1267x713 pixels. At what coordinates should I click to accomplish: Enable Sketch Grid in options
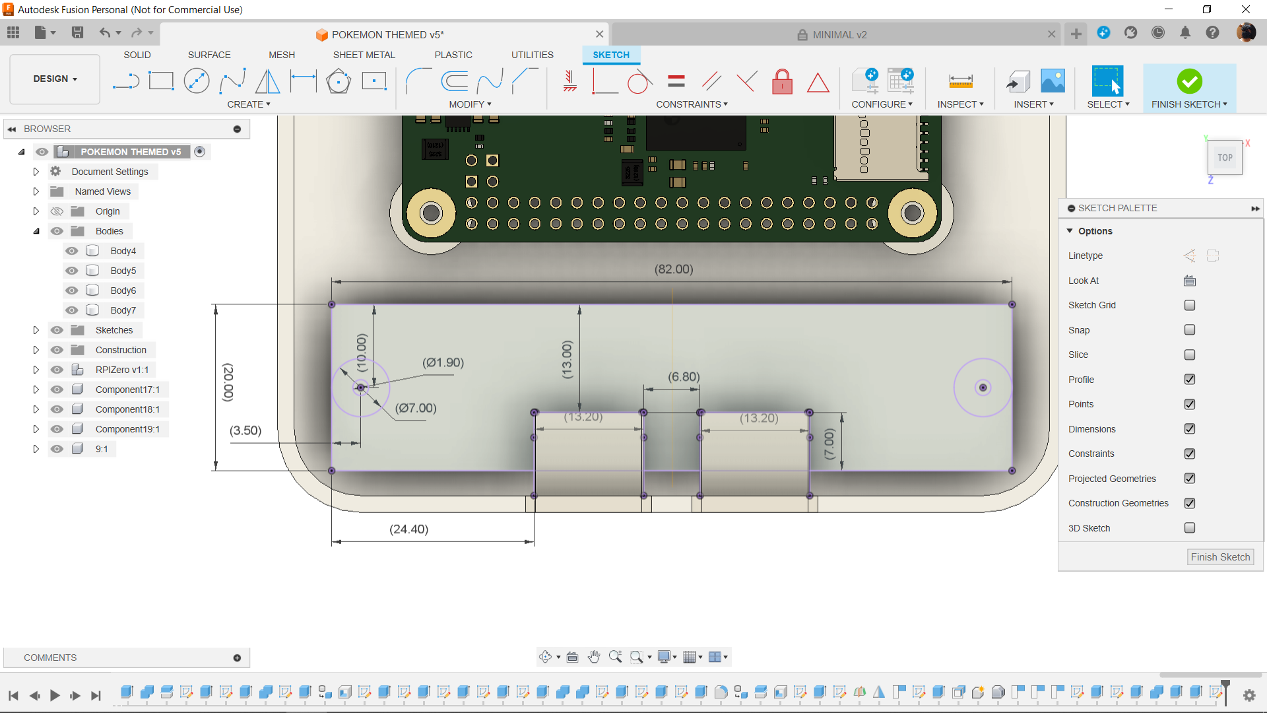tap(1191, 305)
